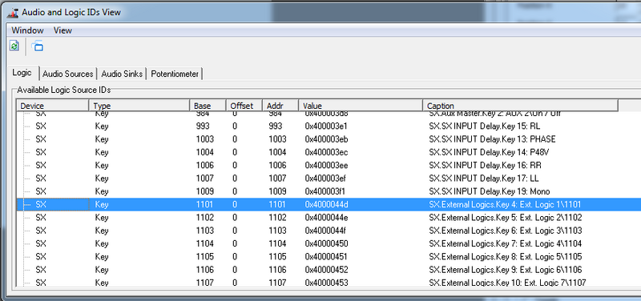The height and width of the screenshot is (301, 641).
Task: Sort by the Offset column header
Action: coord(244,106)
